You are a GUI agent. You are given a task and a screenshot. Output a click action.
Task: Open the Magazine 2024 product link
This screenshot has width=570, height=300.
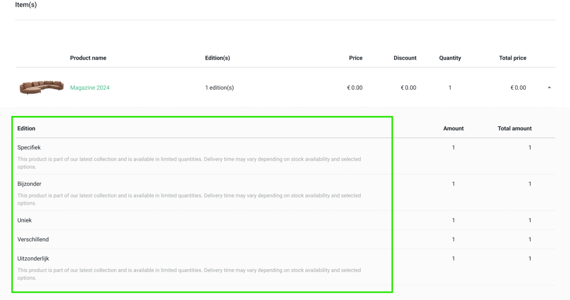pyautogui.click(x=90, y=88)
